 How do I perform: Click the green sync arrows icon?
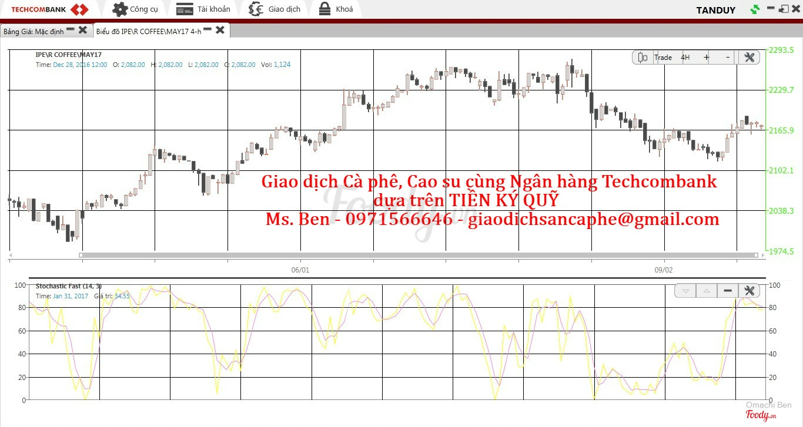[755, 9]
